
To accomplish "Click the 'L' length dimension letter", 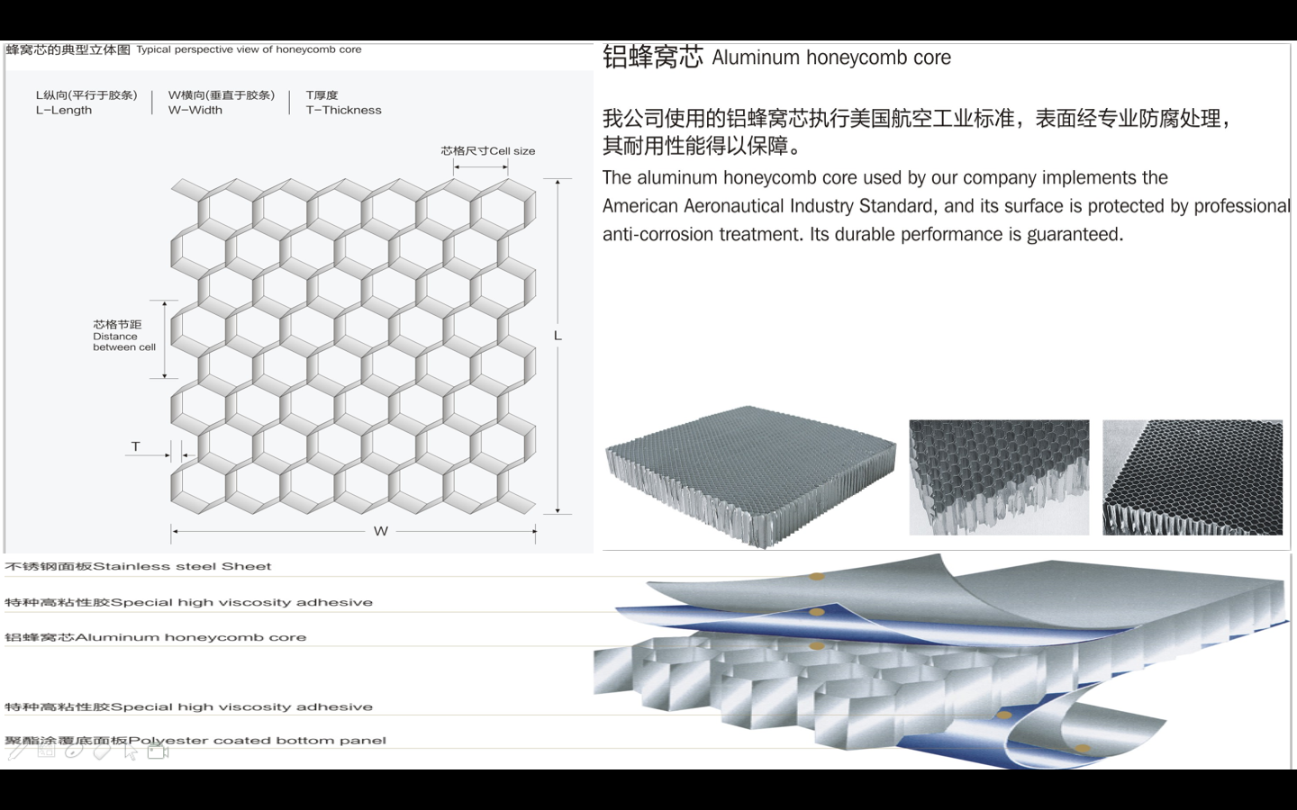I will pyautogui.click(x=558, y=335).
